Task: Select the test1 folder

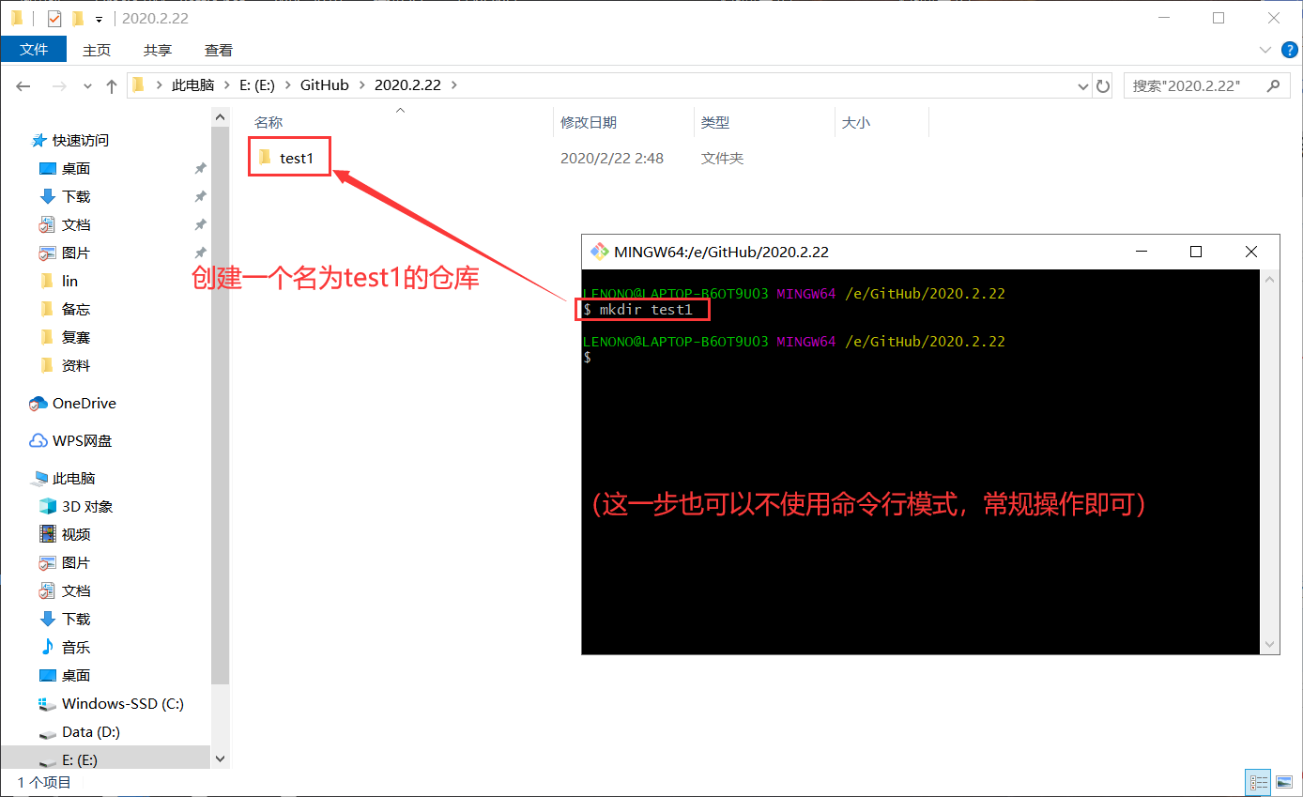Action: point(289,157)
